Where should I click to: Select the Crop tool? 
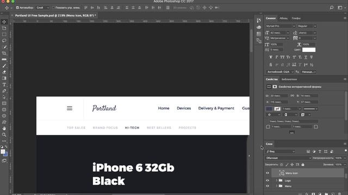[4, 53]
